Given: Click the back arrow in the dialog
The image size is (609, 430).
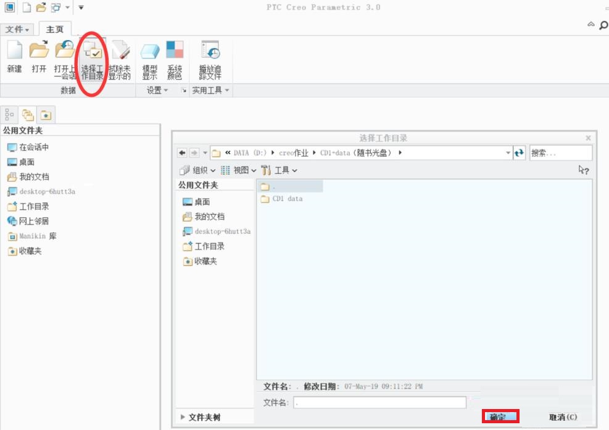Looking at the screenshot, I should (x=182, y=153).
